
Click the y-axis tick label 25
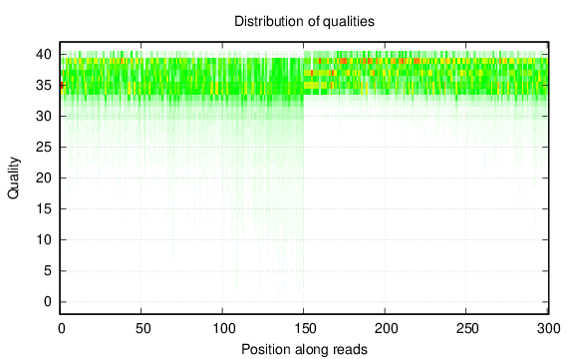44,148
